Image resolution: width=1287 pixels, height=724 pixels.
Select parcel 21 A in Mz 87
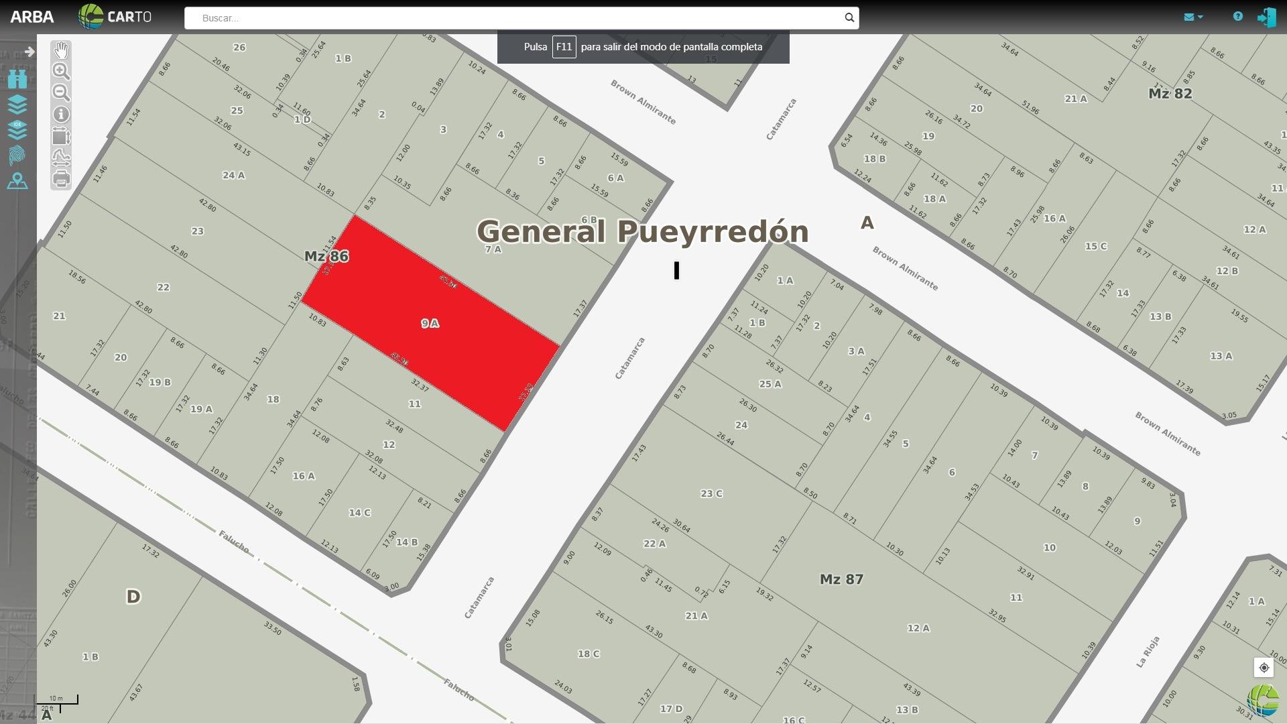[696, 616]
